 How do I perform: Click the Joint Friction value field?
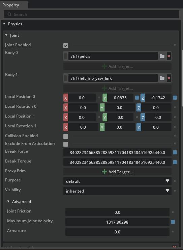(117, 212)
